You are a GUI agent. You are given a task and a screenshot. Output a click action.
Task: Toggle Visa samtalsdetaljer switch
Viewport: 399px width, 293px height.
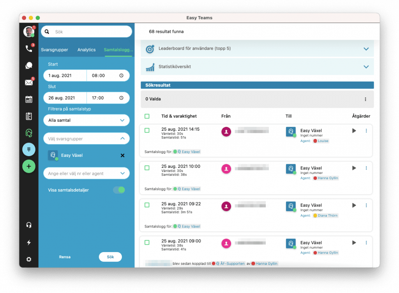pos(119,190)
